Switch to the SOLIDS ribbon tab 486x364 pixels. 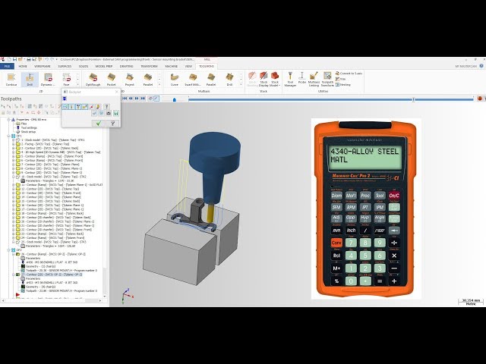pos(84,66)
